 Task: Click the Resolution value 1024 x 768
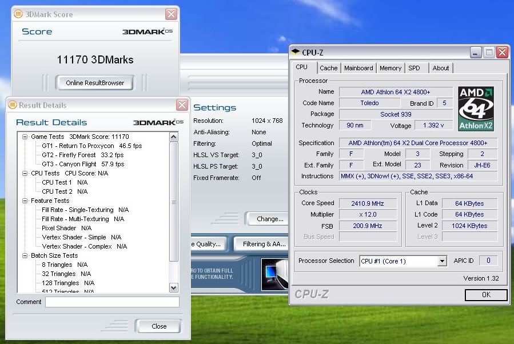(267, 121)
